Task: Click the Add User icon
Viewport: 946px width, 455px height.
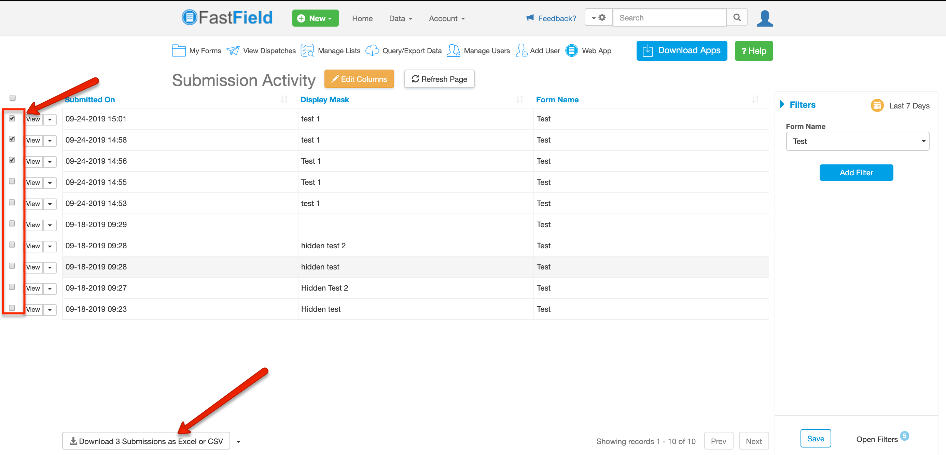Action: [521, 50]
